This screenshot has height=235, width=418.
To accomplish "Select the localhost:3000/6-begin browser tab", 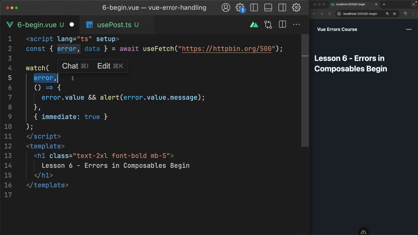I will [x=354, y=4].
